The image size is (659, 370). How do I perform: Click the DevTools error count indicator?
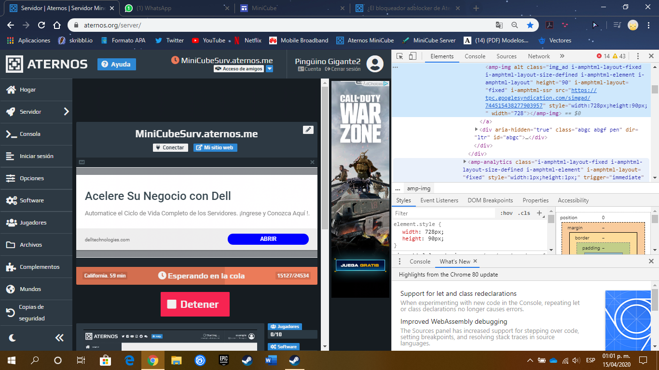pyautogui.click(x=603, y=56)
